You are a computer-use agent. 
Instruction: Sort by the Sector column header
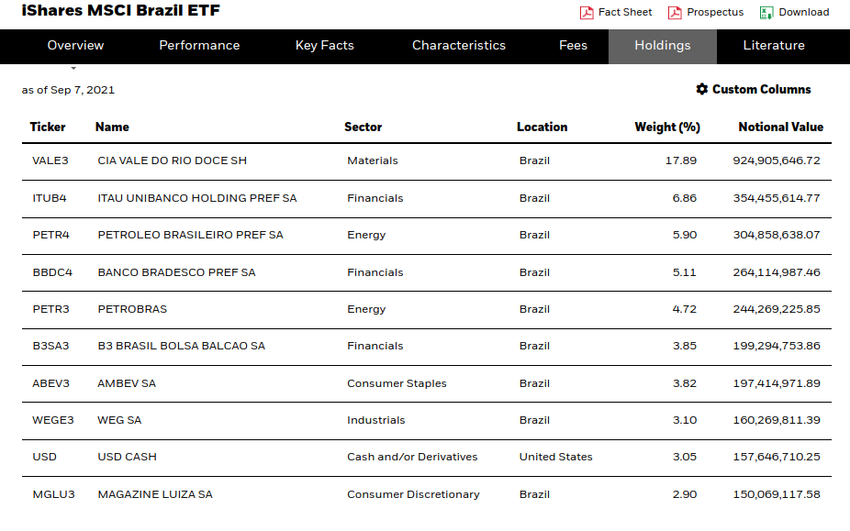[363, 127]
